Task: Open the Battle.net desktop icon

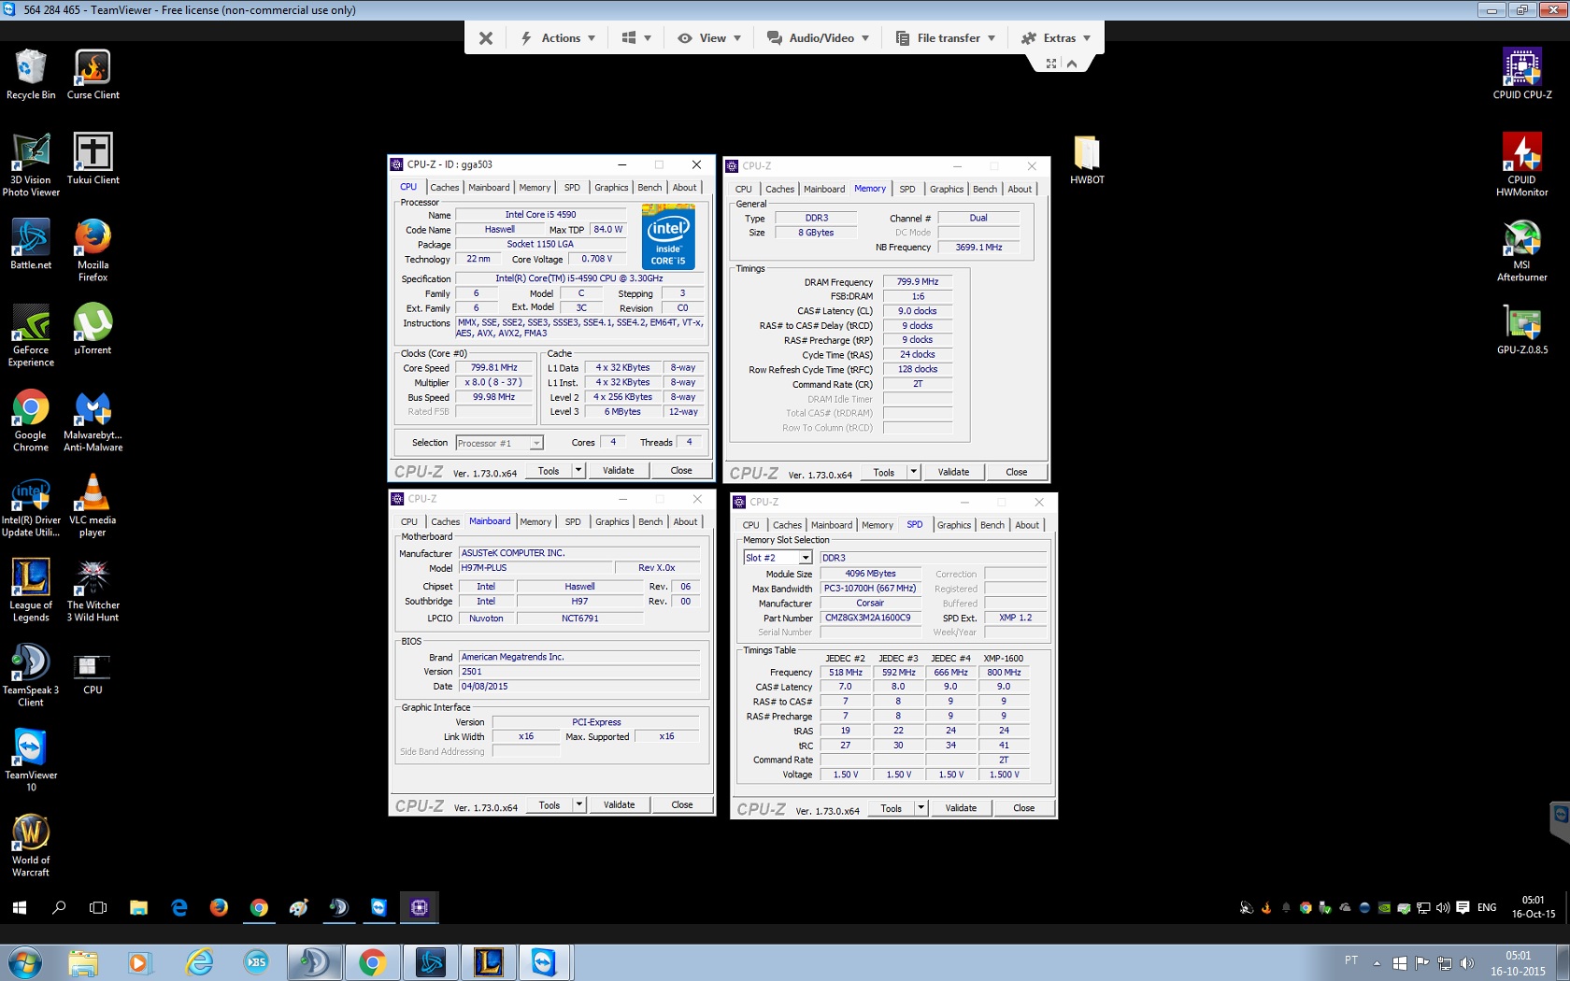Action: click(31, 245)
